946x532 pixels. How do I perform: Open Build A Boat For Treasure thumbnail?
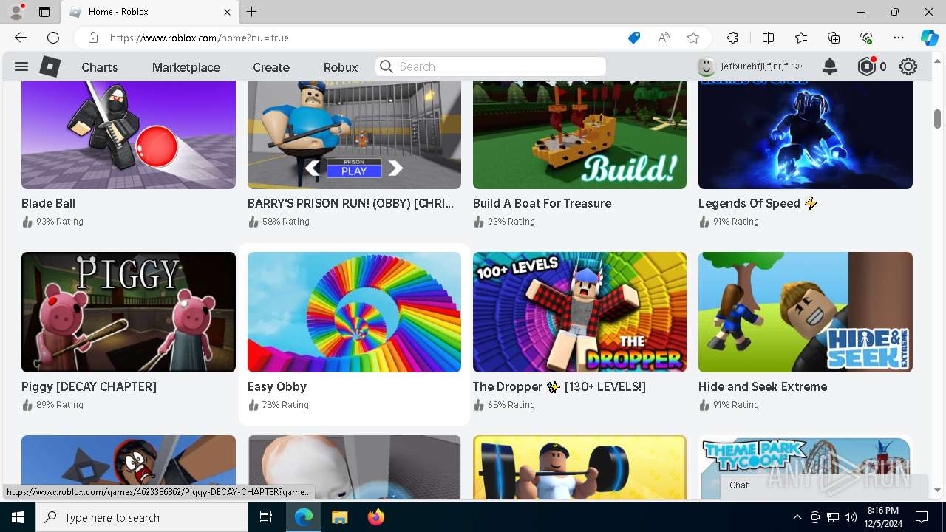click(579, 134)
